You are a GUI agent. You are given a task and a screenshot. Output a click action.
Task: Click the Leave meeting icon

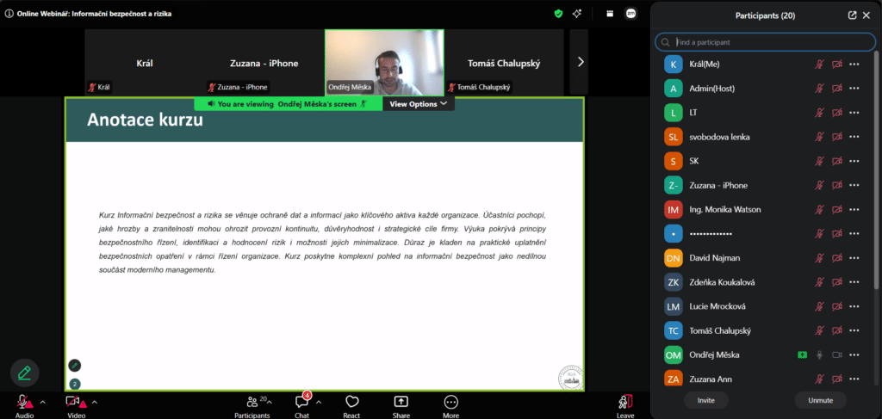point(625,402)
